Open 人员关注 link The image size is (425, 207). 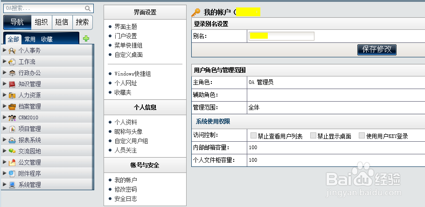(125, 151)
